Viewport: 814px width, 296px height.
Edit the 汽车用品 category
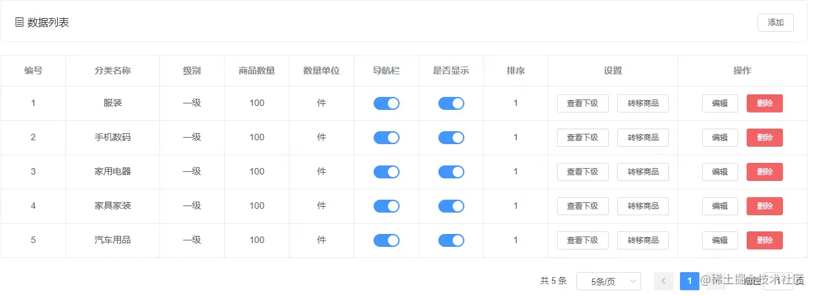pyautogui.click(x=720, y=240)
